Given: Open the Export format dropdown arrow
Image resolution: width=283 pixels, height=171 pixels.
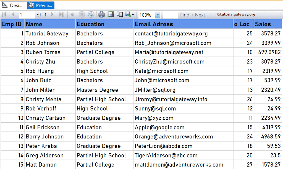Looking at the screenshot, I should [133, 15].
